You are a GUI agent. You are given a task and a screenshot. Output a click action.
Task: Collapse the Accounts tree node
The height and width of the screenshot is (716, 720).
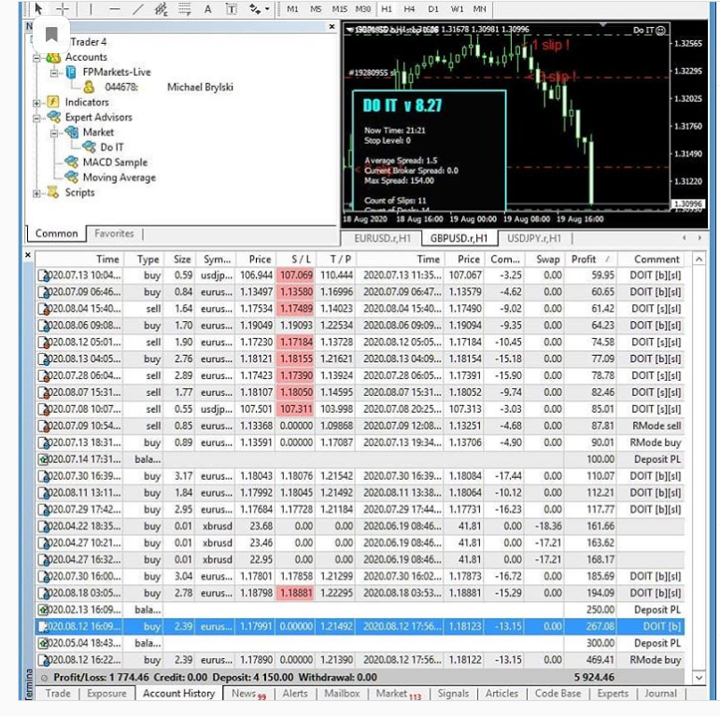pyautogui.click(x=36, y=58)
